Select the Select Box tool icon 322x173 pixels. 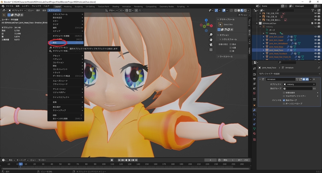[220, 24]
